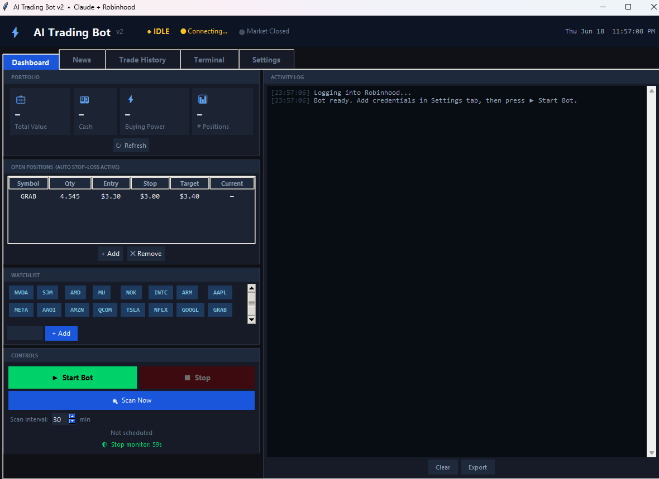Remove the selected open position
659x479 pixels.
click(x=146, y=254)
